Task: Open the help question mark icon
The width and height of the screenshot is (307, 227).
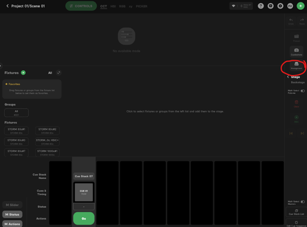Action: (261, 6)
